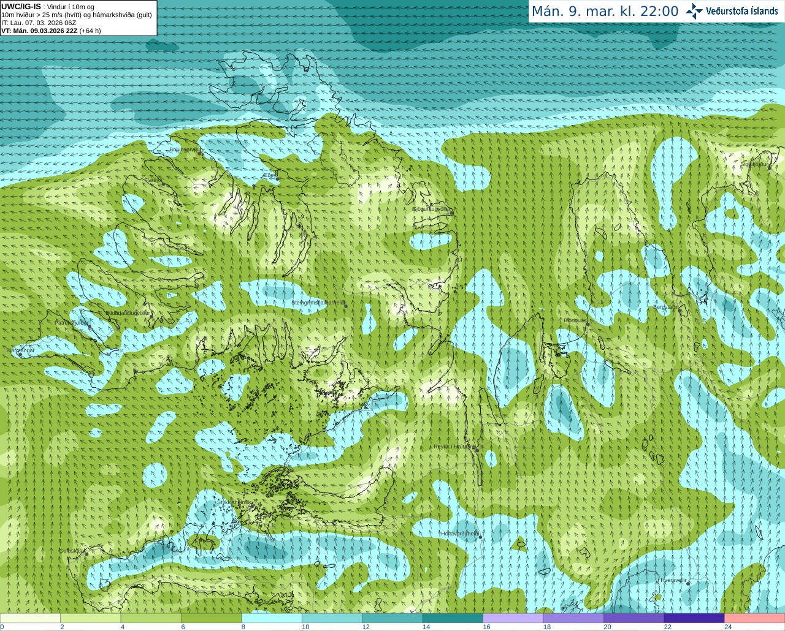Click the 14–16 m/s dark teal legend swatch
This screenshot has height=631, width=785.
[x=453, y=618]
